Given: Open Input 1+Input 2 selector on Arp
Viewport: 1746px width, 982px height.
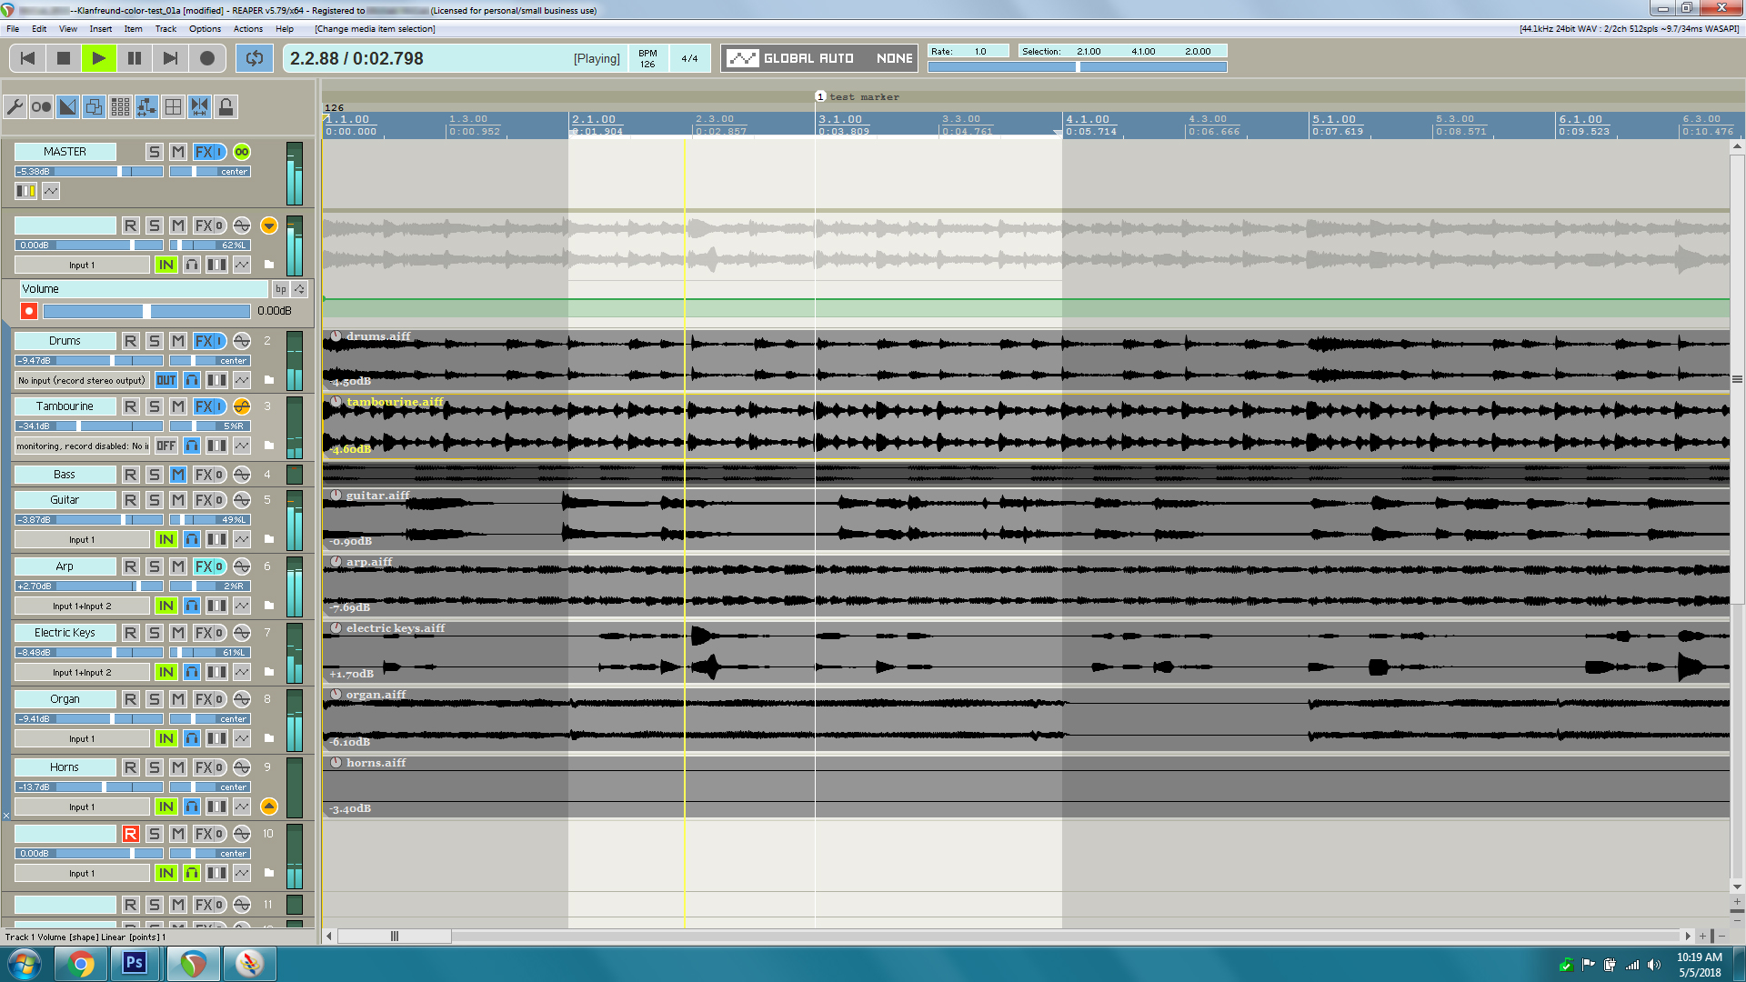Looking at the screenshot, I should [82, 606].
